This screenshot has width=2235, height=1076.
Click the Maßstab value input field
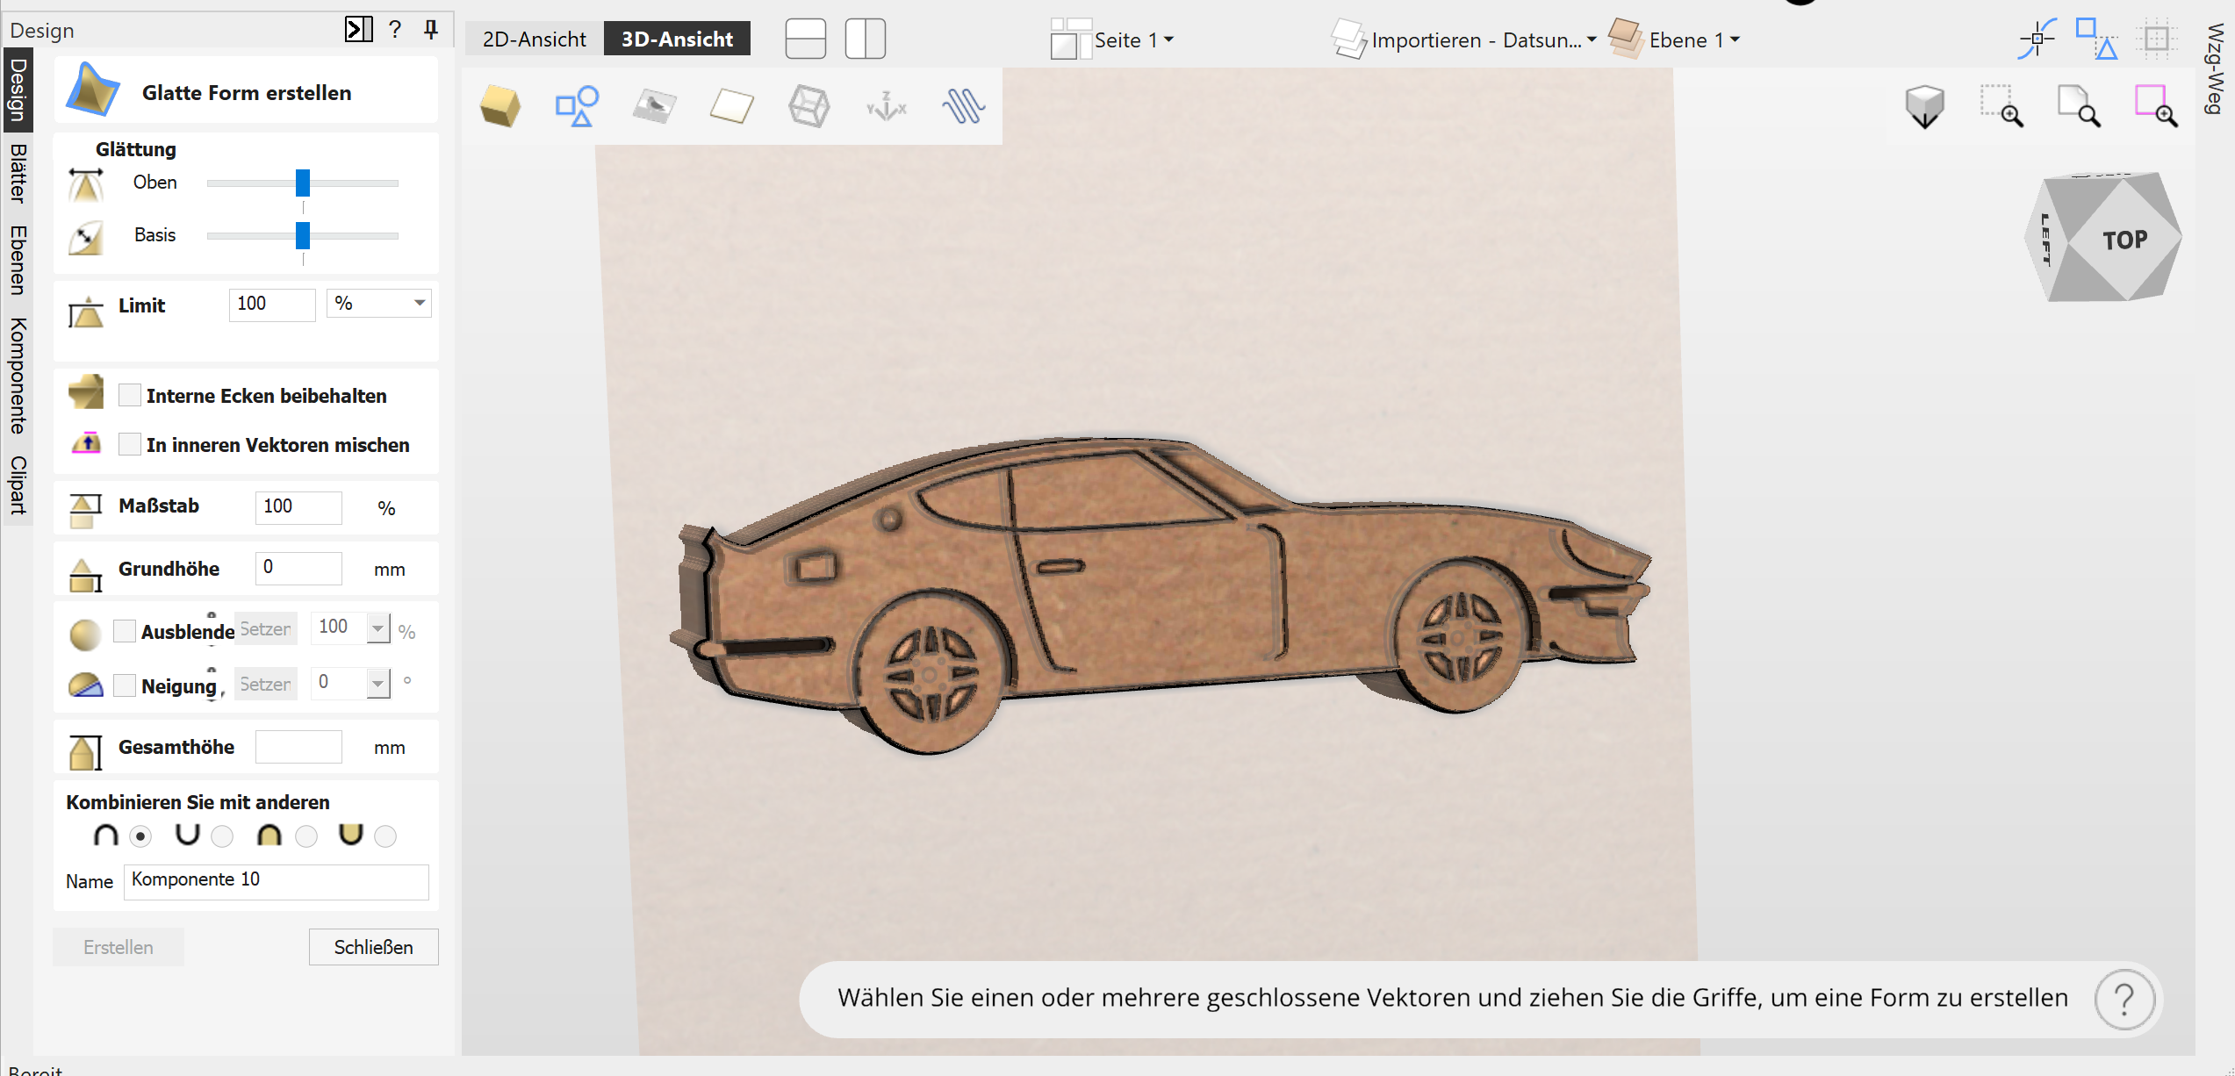tap(298, 507)
